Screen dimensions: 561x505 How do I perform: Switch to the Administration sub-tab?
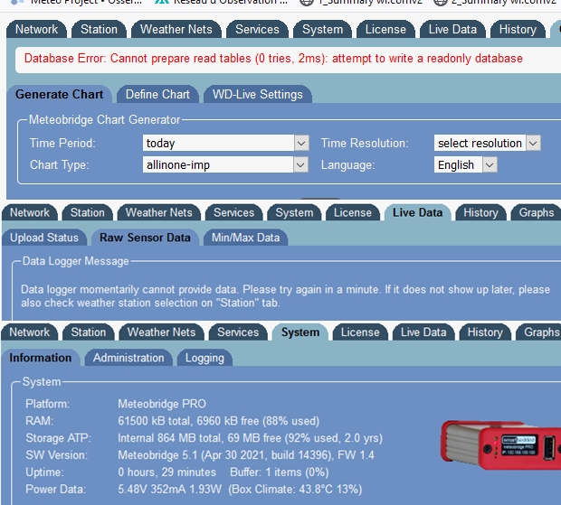coord(128,358)
